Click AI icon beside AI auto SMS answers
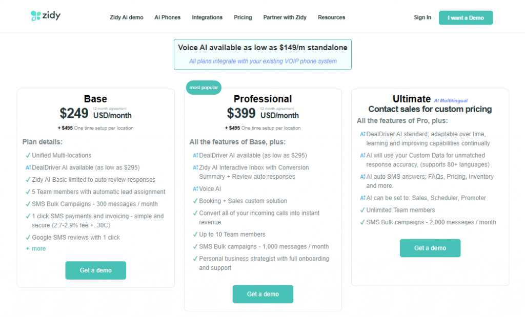 tap(362, 177)
